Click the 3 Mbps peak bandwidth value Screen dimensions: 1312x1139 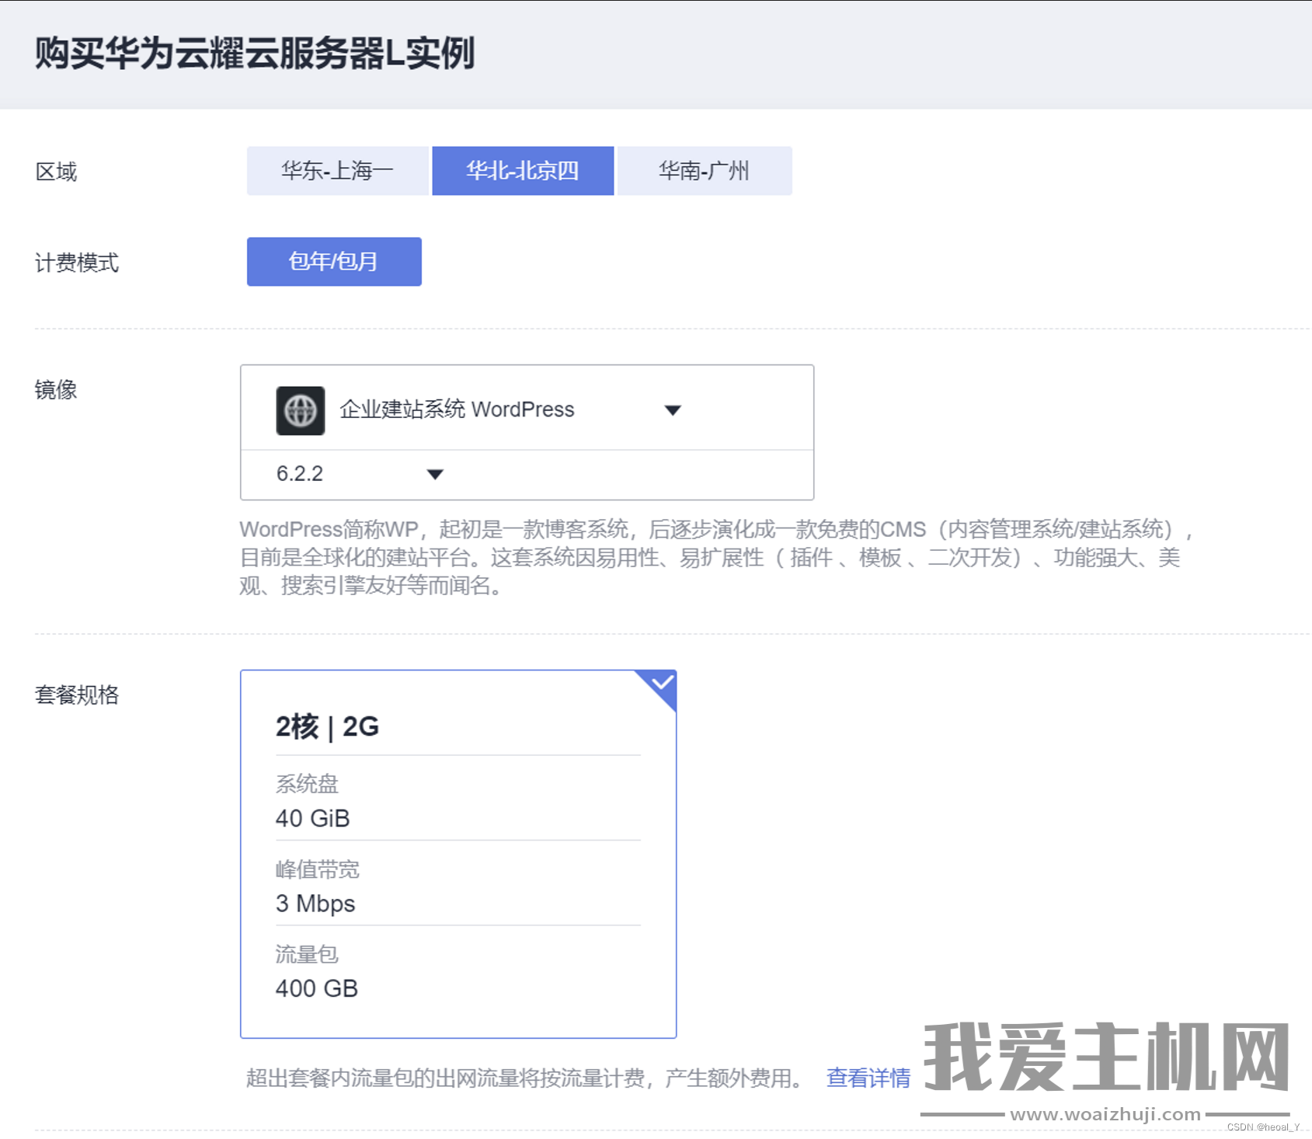click(x=315, y=904)
